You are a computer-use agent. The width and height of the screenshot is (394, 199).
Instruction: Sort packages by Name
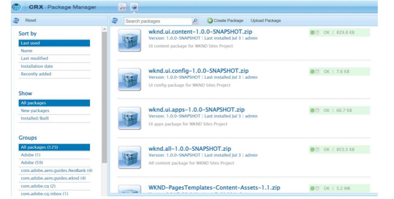point(54,51)
